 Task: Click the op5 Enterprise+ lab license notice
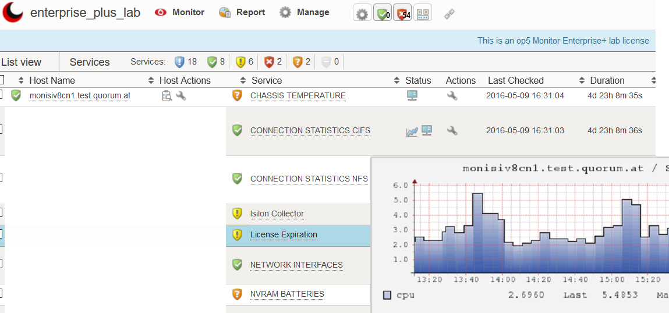(563, 41)
